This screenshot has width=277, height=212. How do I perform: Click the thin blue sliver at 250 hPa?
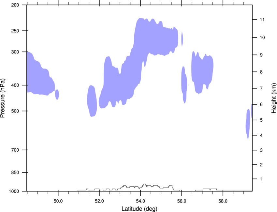(x=182, y=39)
